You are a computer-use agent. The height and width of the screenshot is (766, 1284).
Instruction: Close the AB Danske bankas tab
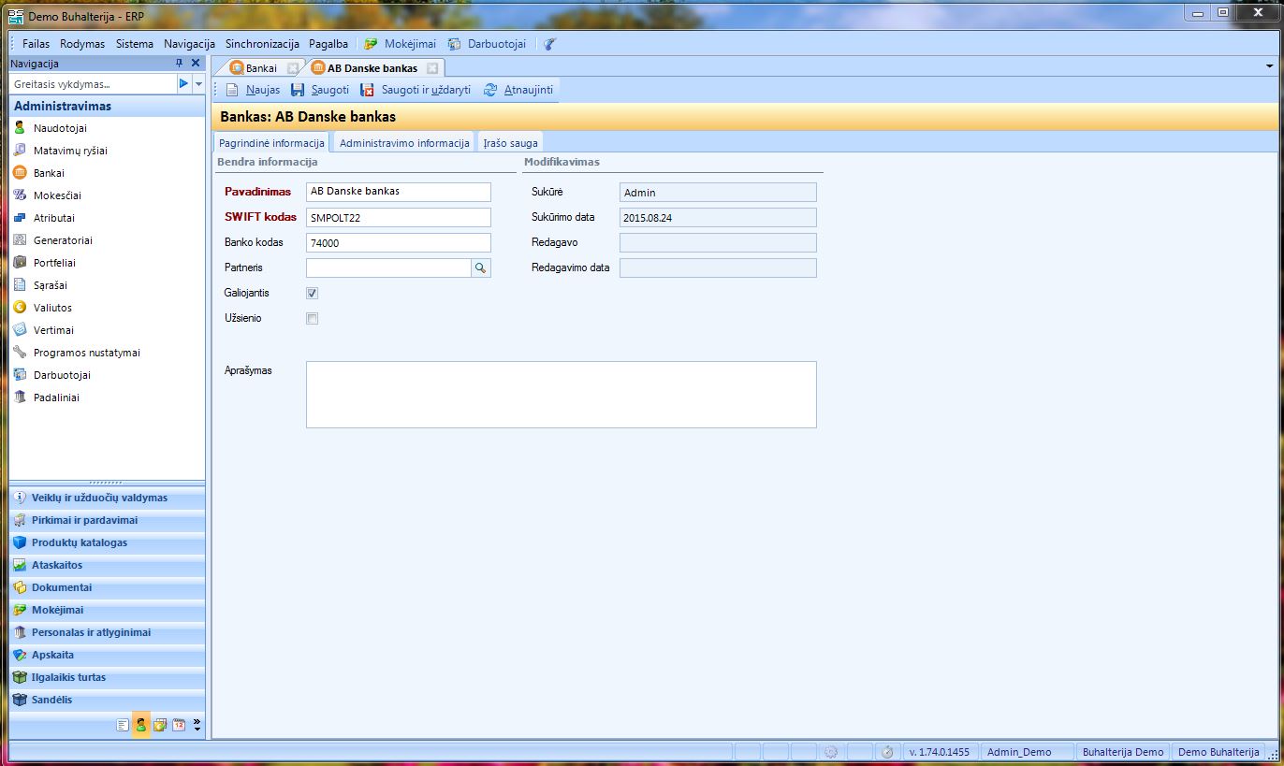tap(431, 68)
